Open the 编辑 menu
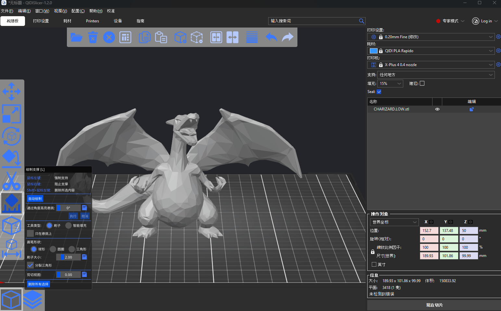Image resolution: width=501 pixels, height=311 pixels. [24, 11]
